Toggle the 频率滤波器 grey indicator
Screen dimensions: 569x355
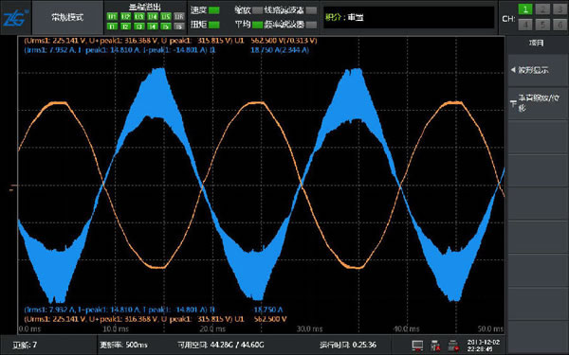tap(311, 25)
